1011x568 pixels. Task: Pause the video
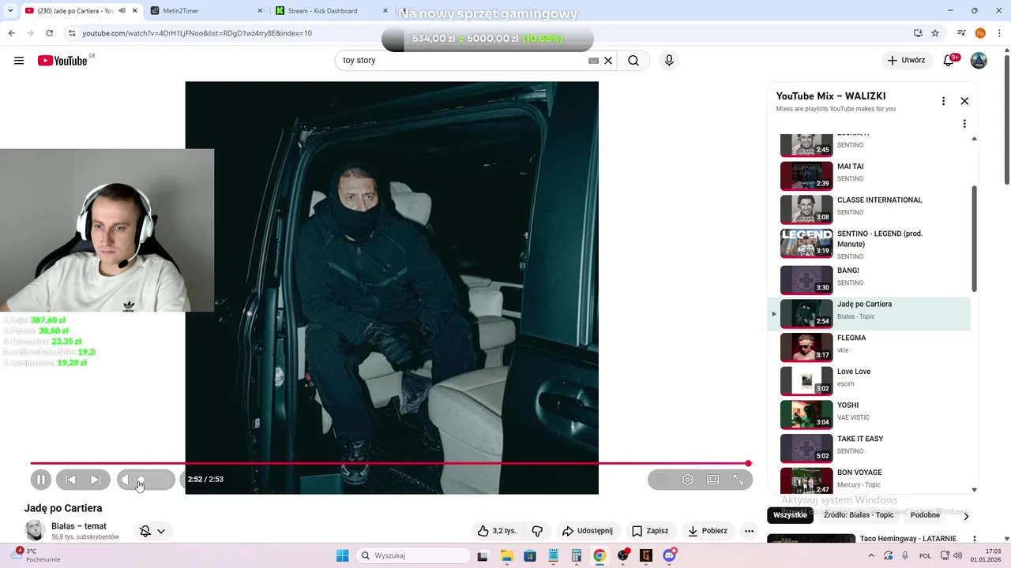pos(41,480)
